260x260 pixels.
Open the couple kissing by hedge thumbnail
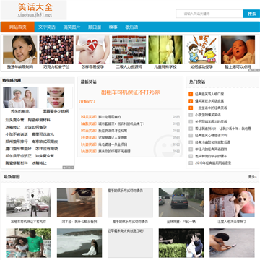click(x=181, y=243)
